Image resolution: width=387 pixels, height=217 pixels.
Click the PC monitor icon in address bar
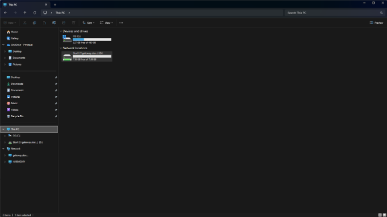[x=45, y=13]
